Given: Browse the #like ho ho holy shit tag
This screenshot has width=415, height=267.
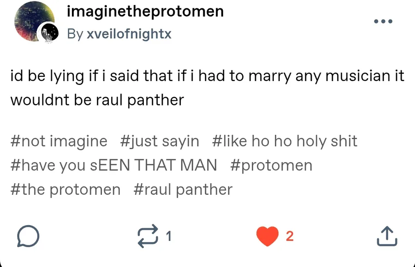Looking at the screenshot, I should tap(285, 141).
